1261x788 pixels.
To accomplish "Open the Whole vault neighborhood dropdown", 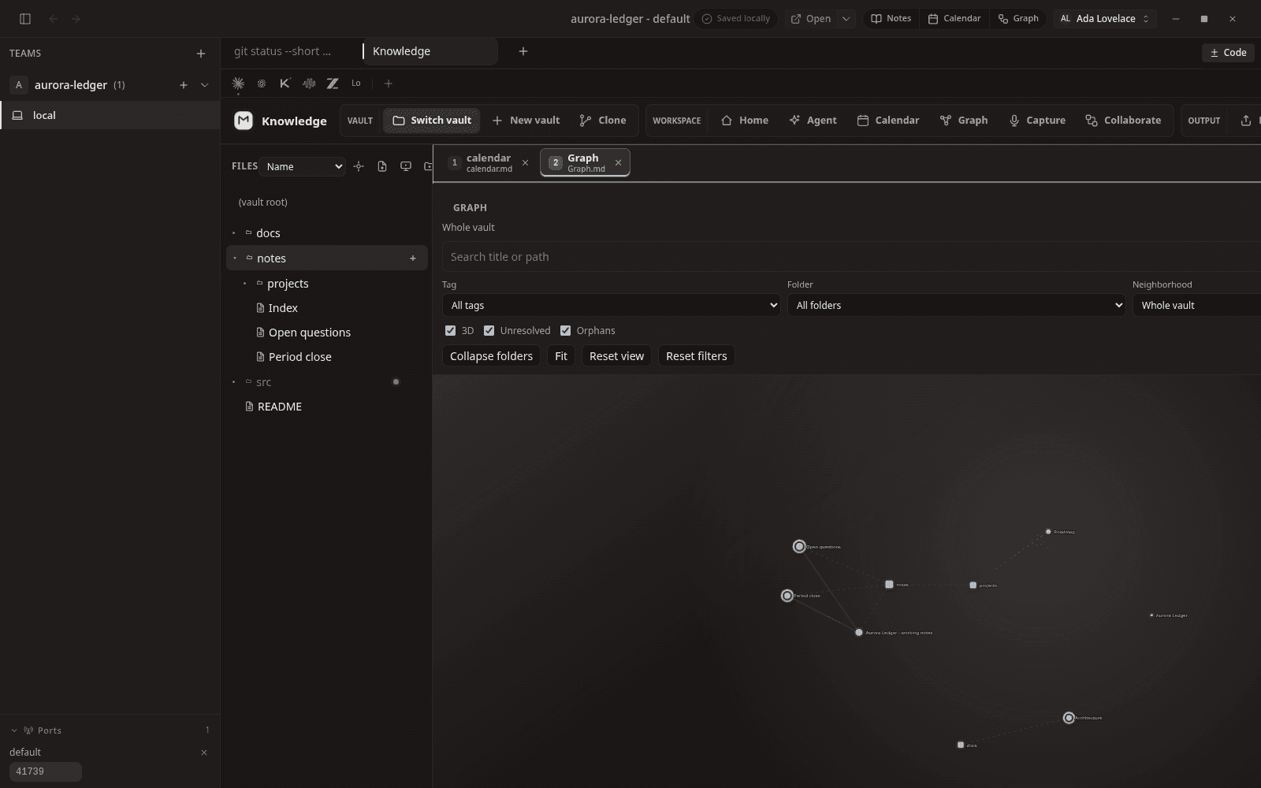I will pos(1196,306).
